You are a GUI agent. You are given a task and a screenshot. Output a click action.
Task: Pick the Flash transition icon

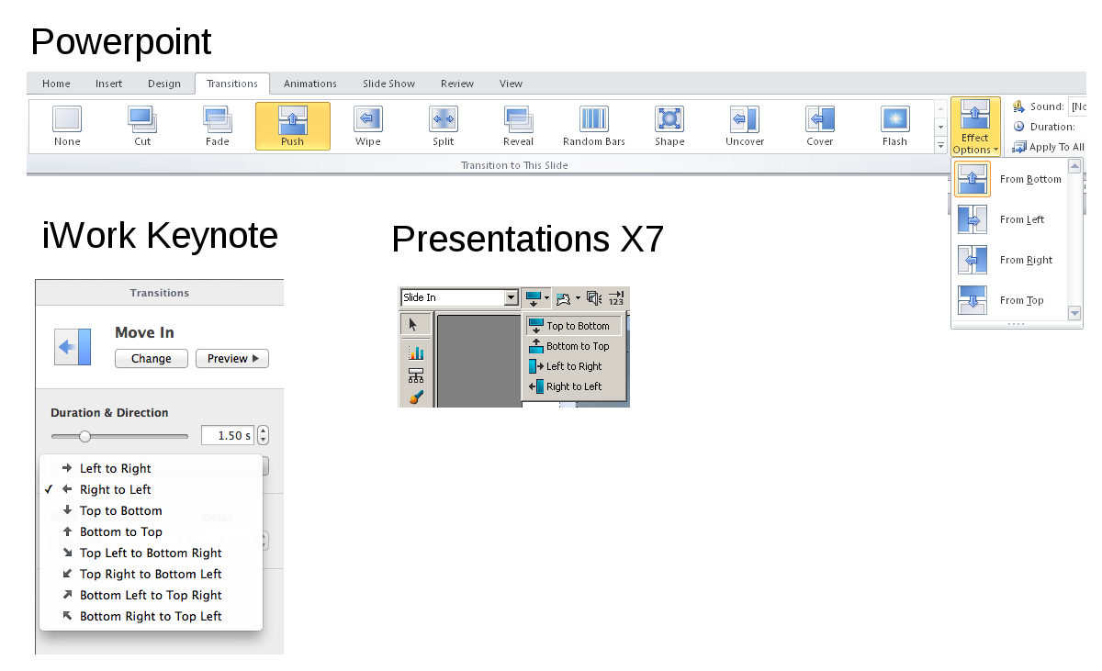[x=894, y=120]
